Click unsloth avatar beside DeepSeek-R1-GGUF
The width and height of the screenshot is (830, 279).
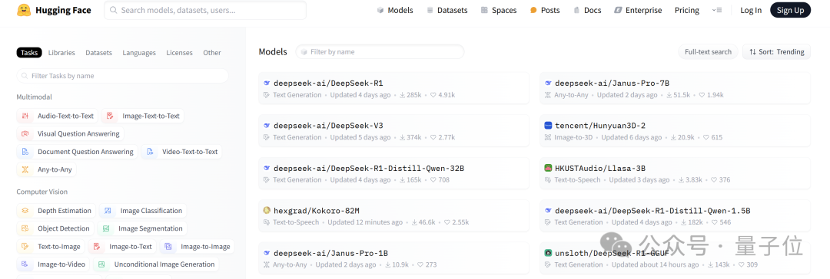coord(549,253)
